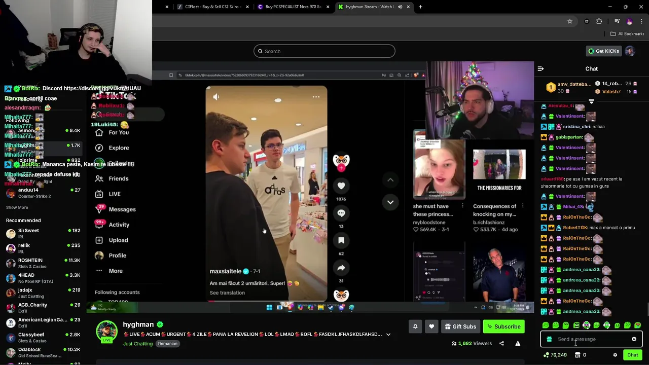The width and height of the screenshot is (649, 365).
Task: Share the stream using the share icon
Action: coord(501,343)
